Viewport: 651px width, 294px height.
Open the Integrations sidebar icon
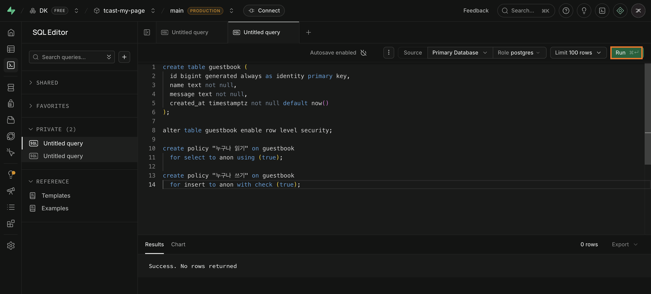[x=11, y=223]
